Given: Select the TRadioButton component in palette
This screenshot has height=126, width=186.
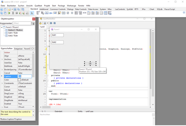Looking at the screenshot, I should point(72,13).
